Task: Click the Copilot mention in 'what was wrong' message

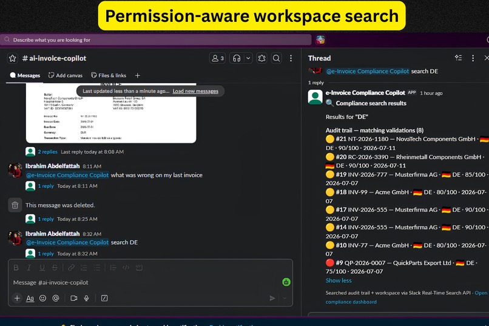Action: click(67, 175)
